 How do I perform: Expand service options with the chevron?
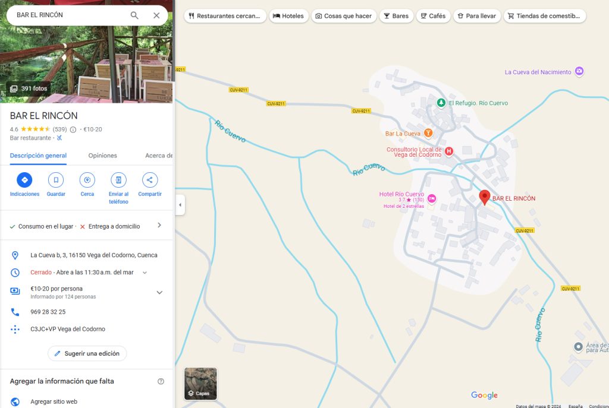159,226
